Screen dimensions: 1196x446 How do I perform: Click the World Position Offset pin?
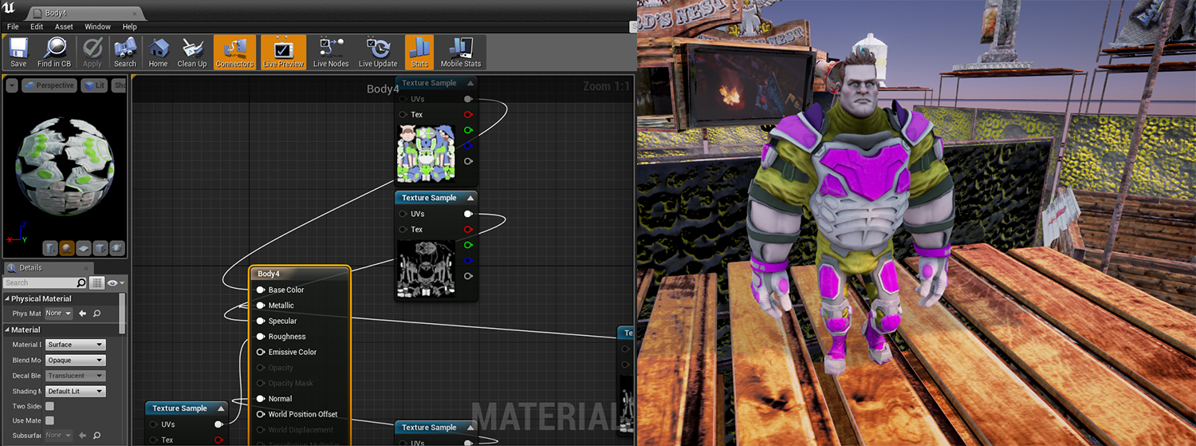click(x=261, y=414)
